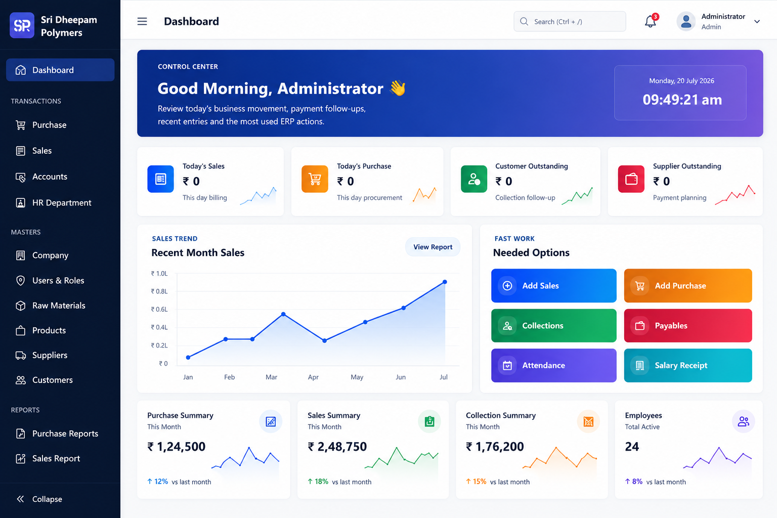Click the Collection Summary orange icon
Screen dimensions: 777x518
click(x=588, y=421)
